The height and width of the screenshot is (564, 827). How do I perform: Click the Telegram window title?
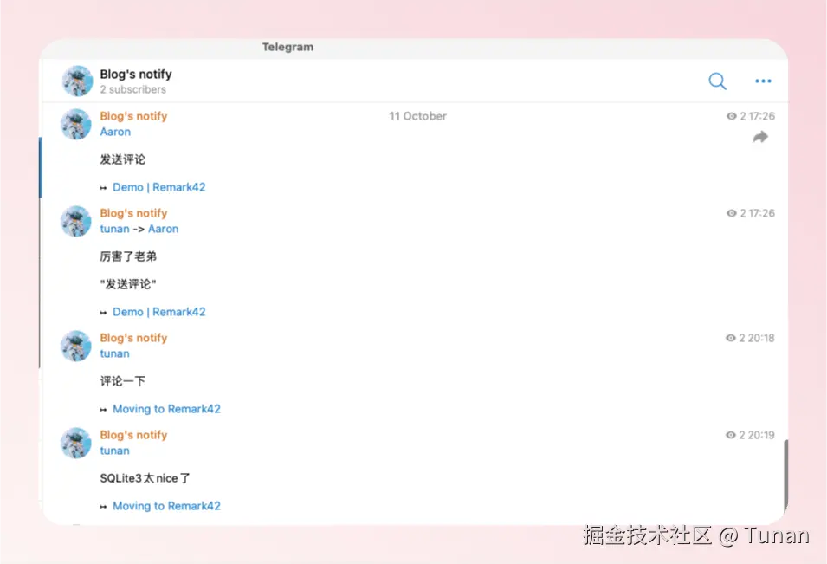288,47
